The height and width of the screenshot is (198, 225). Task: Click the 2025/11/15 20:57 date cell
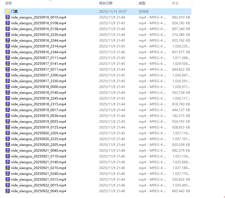click(x=113, y=12)
